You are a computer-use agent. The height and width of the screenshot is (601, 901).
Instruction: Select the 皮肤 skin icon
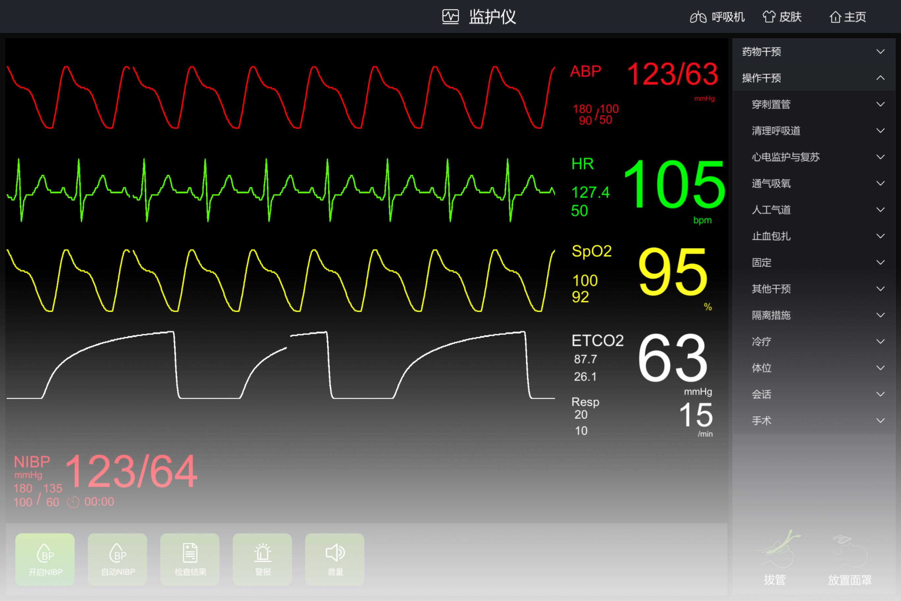(782, 17)
